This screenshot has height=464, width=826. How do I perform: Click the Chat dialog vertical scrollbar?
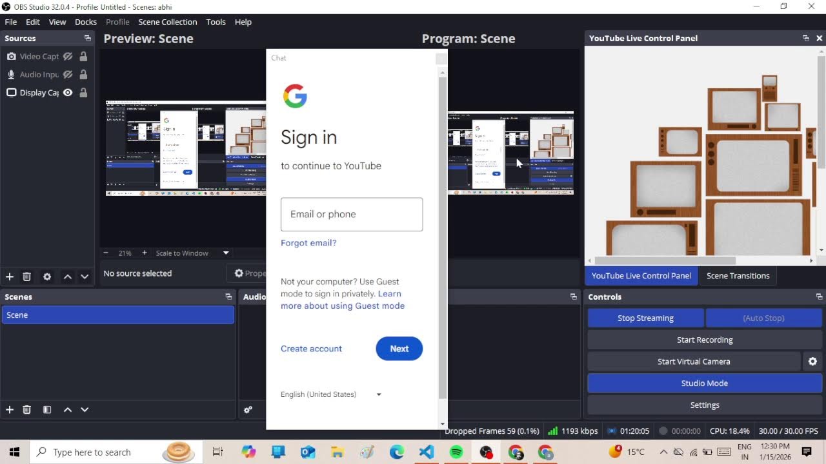point(442,237)
